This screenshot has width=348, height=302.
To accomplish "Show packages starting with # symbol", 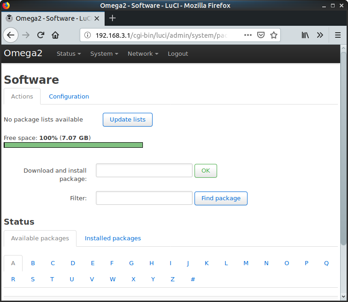I will 193,279.
